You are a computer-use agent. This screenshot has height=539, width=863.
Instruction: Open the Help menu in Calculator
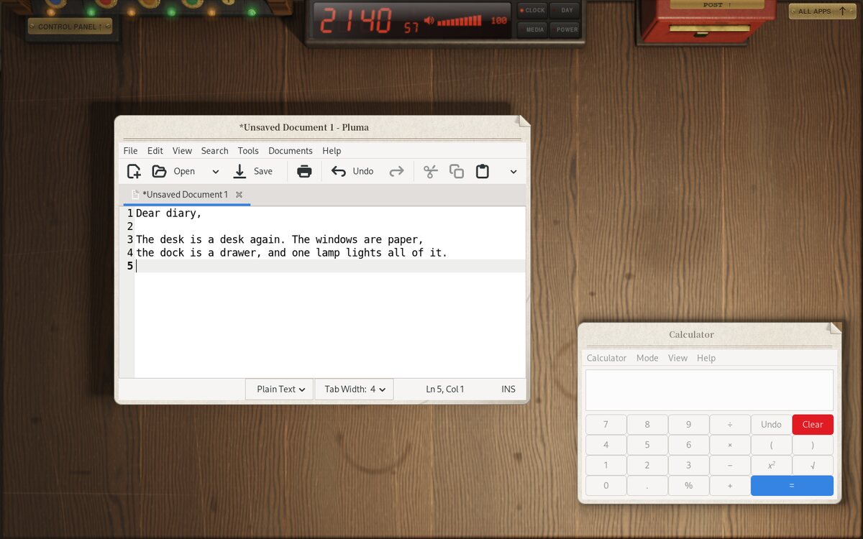pos(706,358)
